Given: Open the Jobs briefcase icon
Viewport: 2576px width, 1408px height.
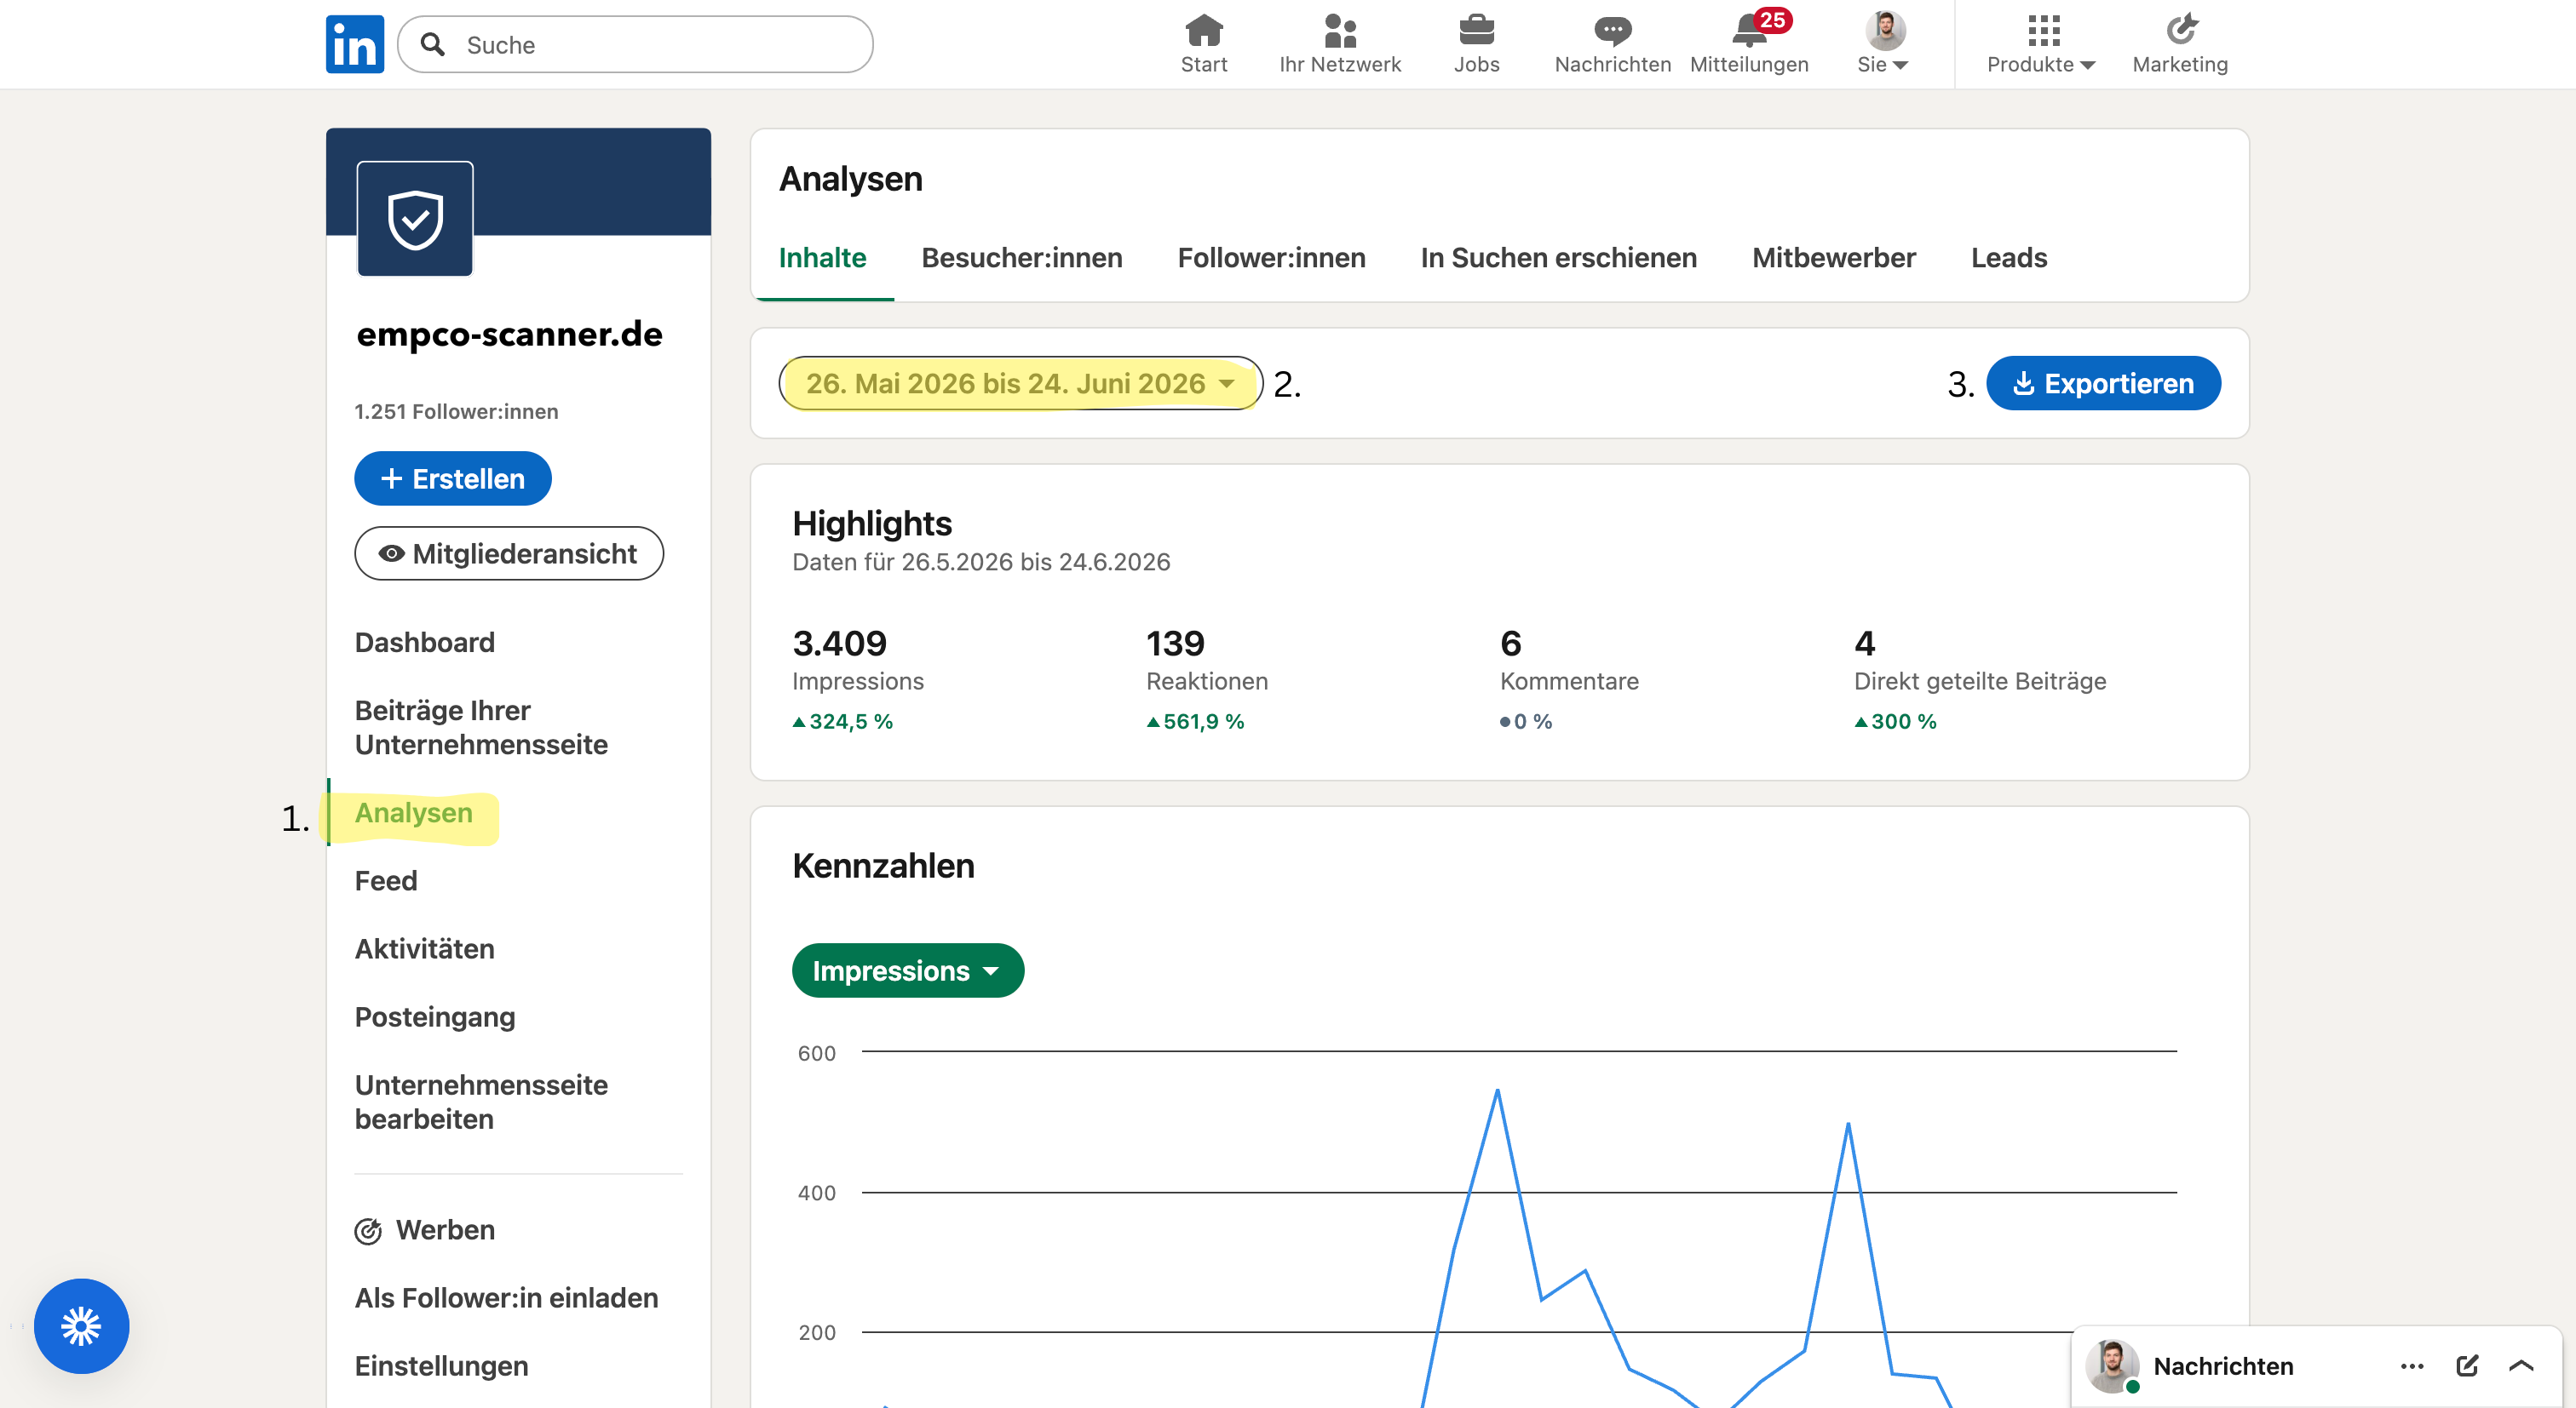Looking at the screenshot, I should point(1476,31).
